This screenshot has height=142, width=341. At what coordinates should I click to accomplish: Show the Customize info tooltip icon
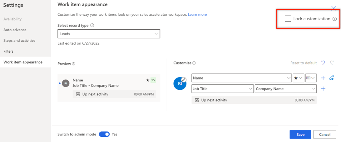click(x=194, y=63)
